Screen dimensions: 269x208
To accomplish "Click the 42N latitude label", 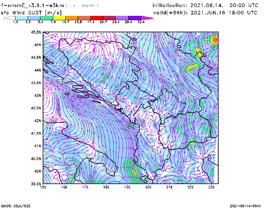I will 38,121.
